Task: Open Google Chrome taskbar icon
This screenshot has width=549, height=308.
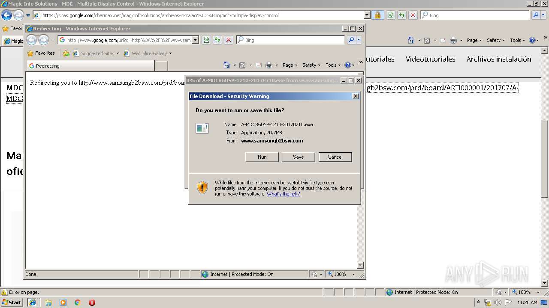Action: pos(78,302)
